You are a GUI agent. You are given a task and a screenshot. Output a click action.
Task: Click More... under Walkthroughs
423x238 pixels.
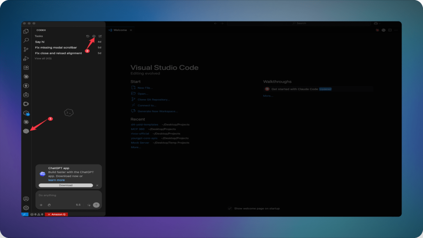pyautogui.click(x=268, y=96)
